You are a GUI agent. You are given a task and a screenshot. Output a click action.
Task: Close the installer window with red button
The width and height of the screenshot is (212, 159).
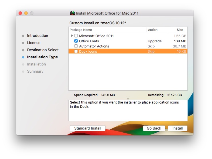pyautogui.click(x=20, y=13)
